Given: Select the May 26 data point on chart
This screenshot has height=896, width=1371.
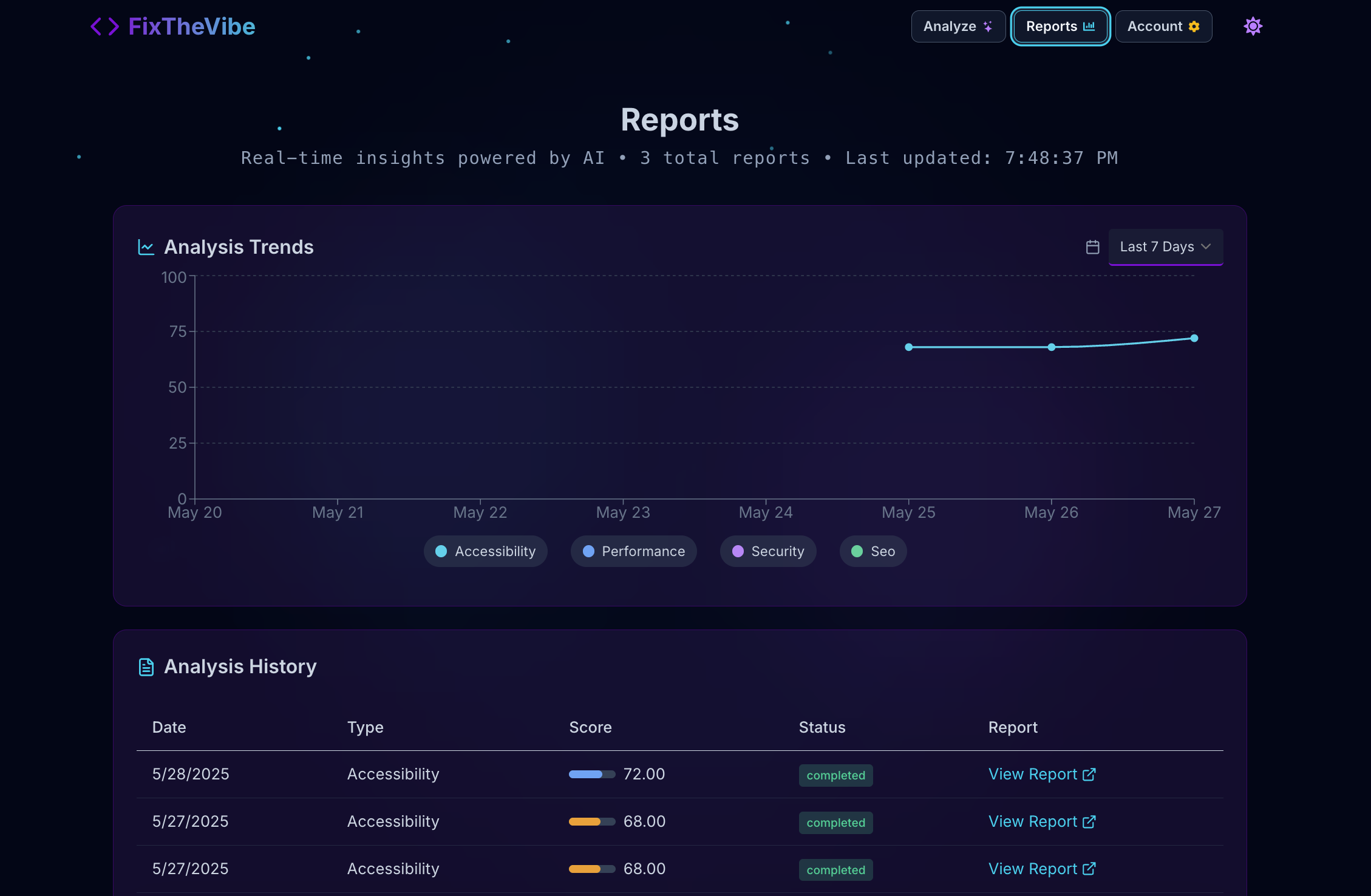Looking at the screenshot, I should pyautogui.click(x=1051, y=347).
